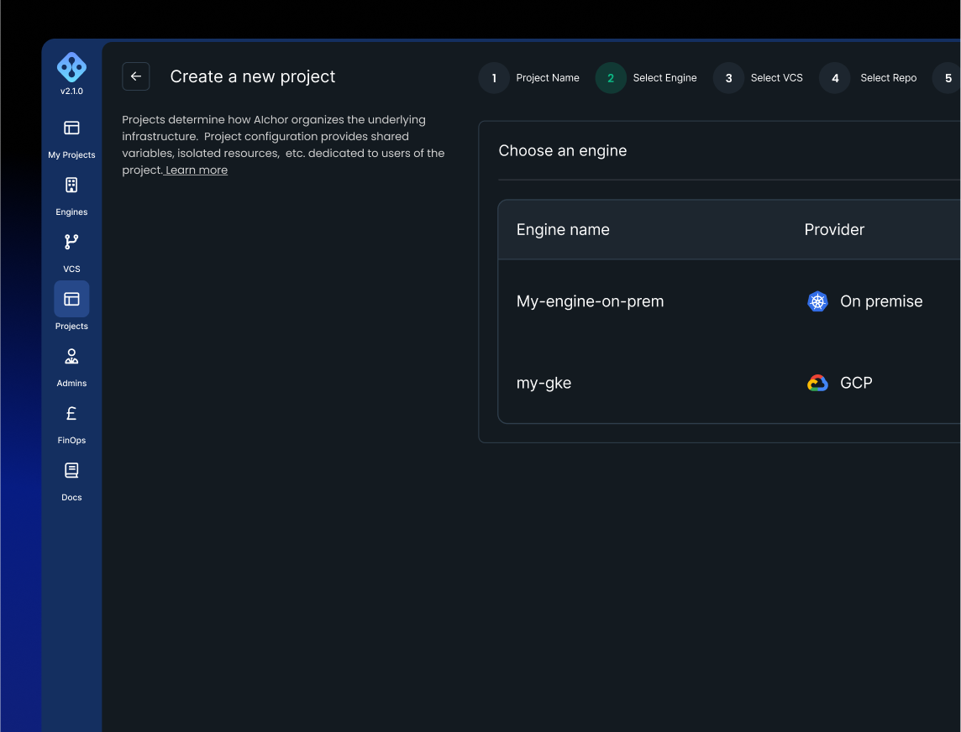Click the step 5 circle

947,78
